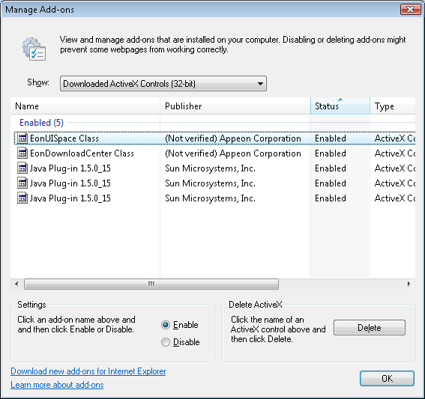425x399 pixels.
Task: Click the list's left scroll arrow
Action: click(x=16, y=284)
